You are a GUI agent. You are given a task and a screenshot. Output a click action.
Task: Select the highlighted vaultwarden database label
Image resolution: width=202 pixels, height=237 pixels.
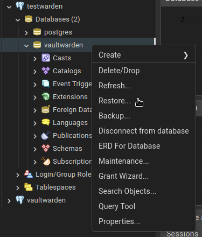point(64,45)
